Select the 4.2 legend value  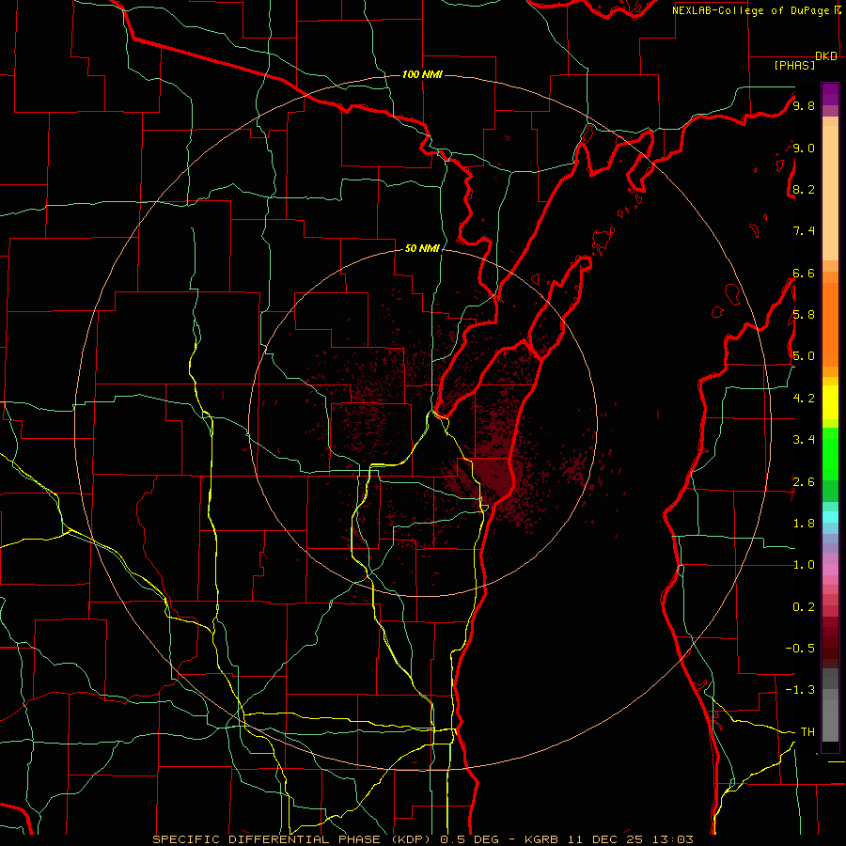pos(804,399)
